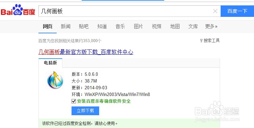Click the 几何画板 software icon
Viewport: 254px width, 128px height.
pos(55,81)
